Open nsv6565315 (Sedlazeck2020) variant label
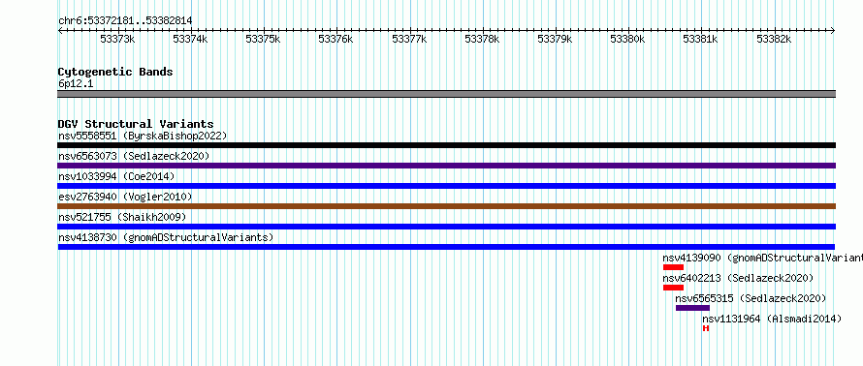Image resolution: width=863 pixels, height=366 pixels. point(751,298)
